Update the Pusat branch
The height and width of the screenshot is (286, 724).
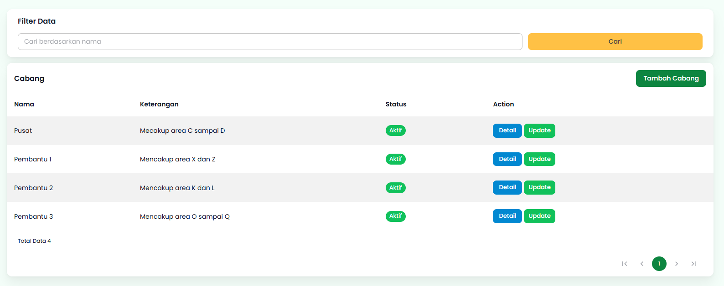pyautogui.click(x=539, y=130)
